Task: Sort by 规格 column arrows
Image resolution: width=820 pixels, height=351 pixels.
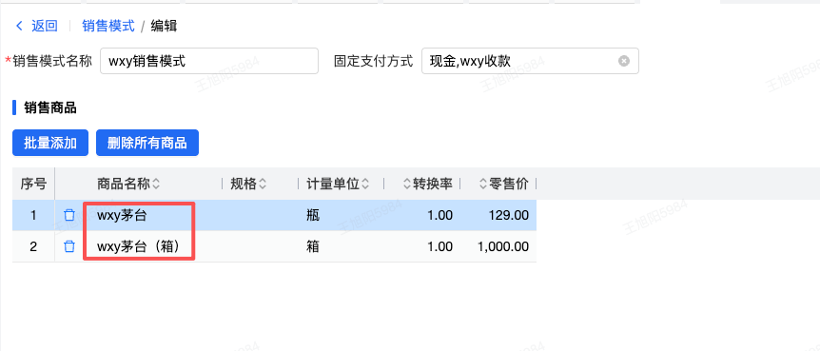Action: click(263, 184)
